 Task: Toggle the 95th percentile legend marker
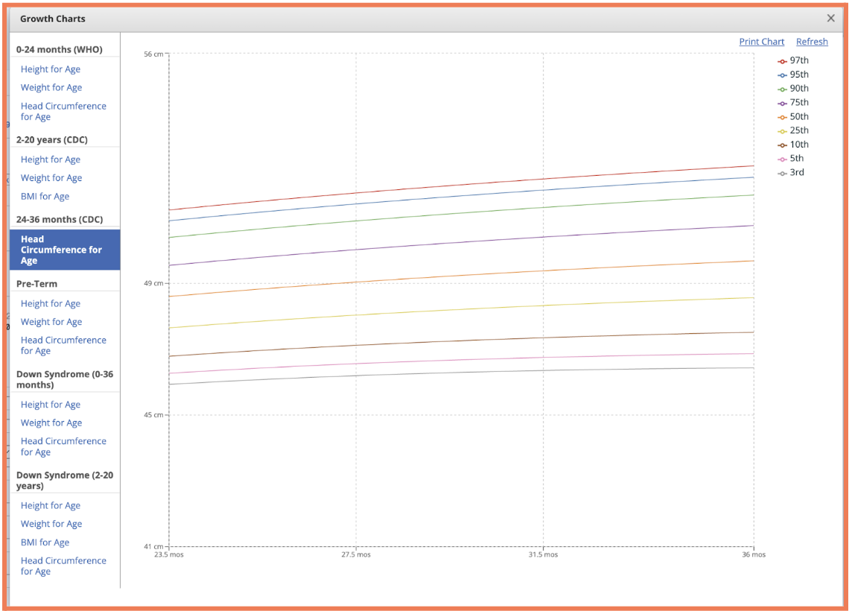click(783, 75)
